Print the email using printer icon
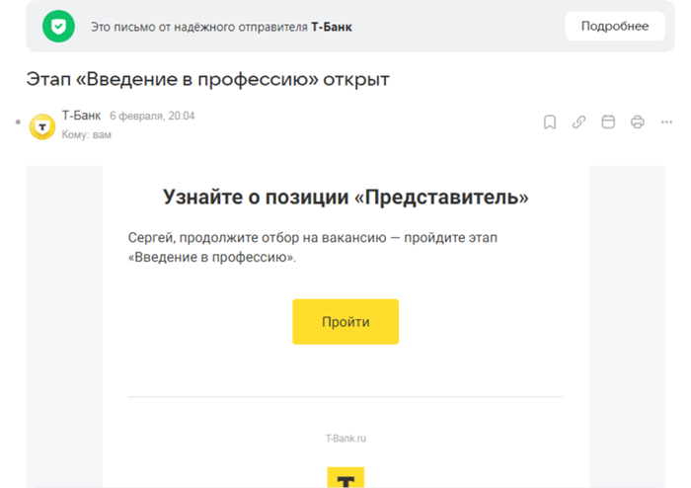This screenshot has height=488, width=691. coord(638,122)
